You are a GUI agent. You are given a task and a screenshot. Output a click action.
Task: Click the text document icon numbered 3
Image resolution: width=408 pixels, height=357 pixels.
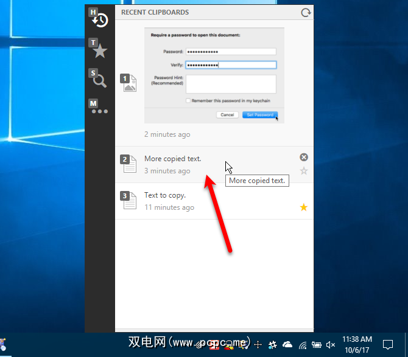pyautogui.click(x=128, y=201)
